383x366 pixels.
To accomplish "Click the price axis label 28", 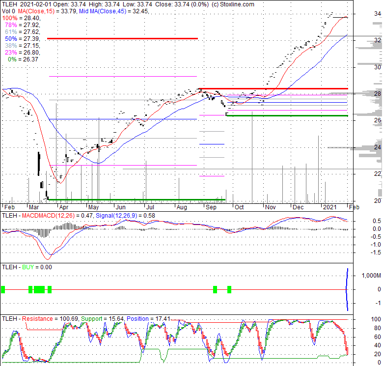I will click(x=378, y=93).
